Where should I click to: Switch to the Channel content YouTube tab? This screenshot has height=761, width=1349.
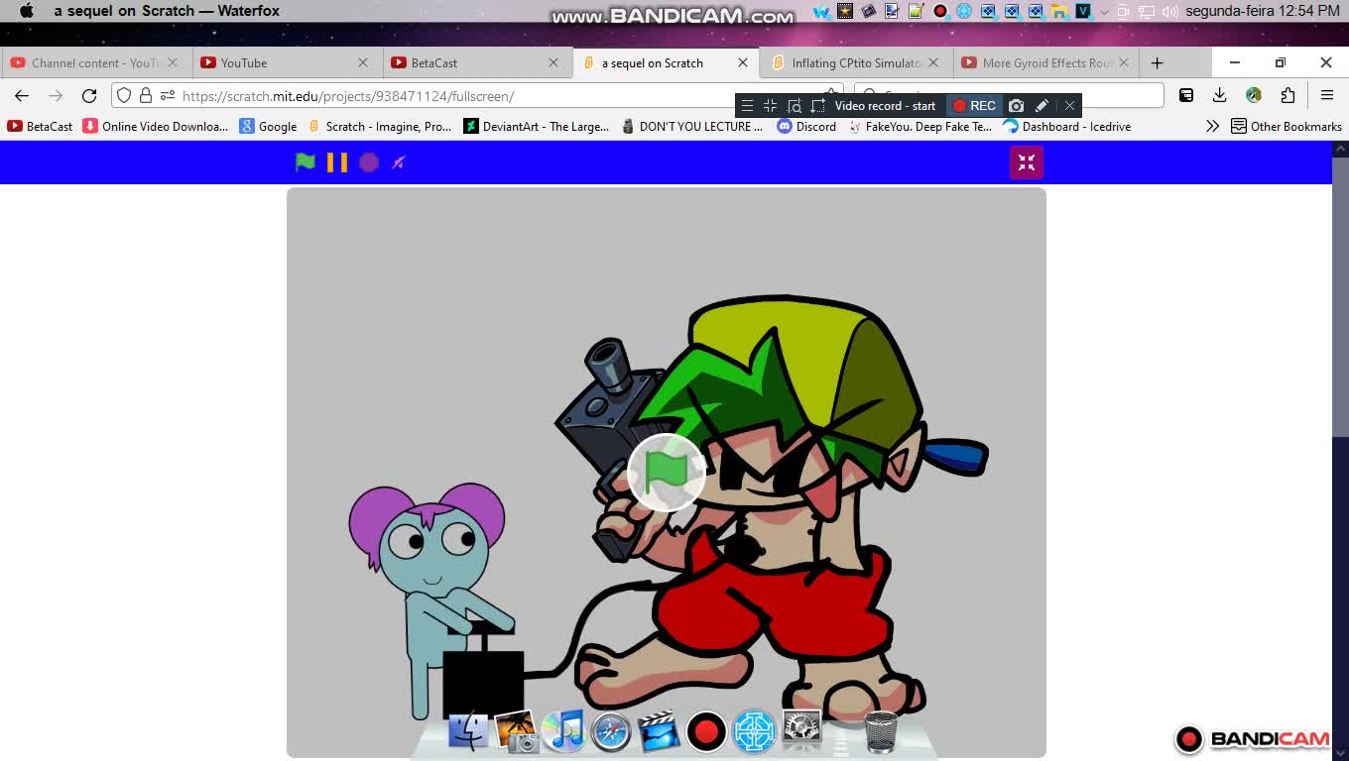tap(95, 62)
